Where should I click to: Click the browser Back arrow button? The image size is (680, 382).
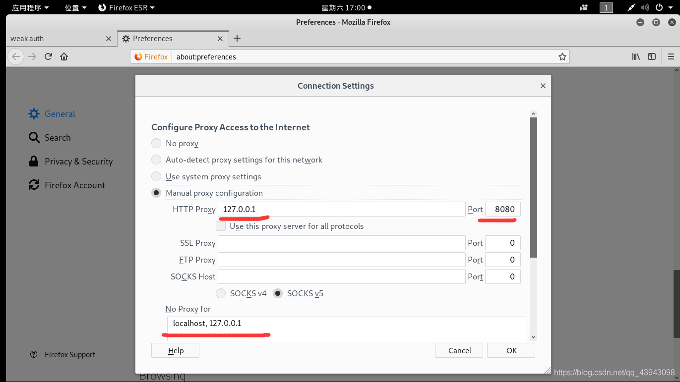coord(16,56)
